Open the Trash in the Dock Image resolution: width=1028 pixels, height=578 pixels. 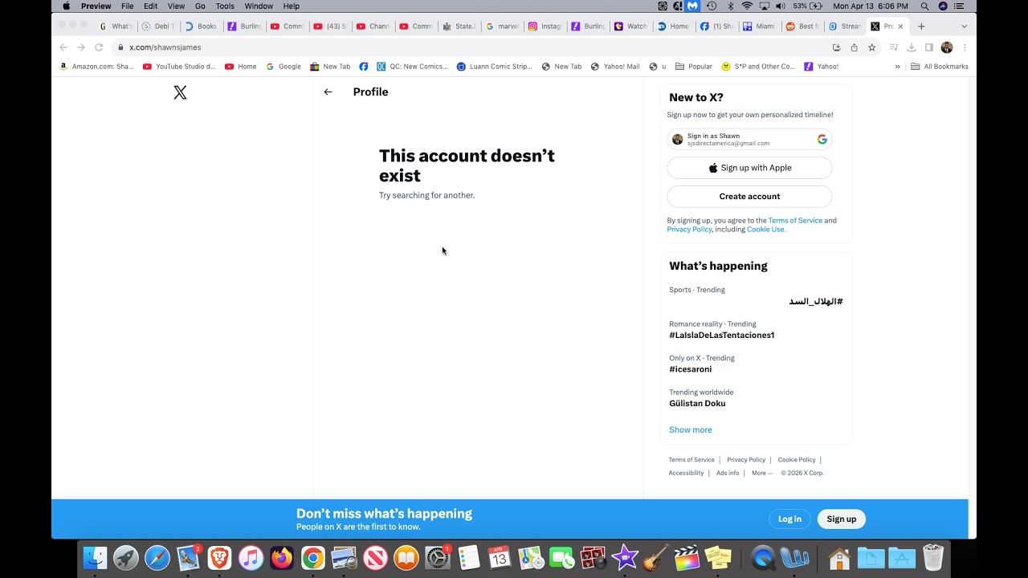tap(932, 557)
